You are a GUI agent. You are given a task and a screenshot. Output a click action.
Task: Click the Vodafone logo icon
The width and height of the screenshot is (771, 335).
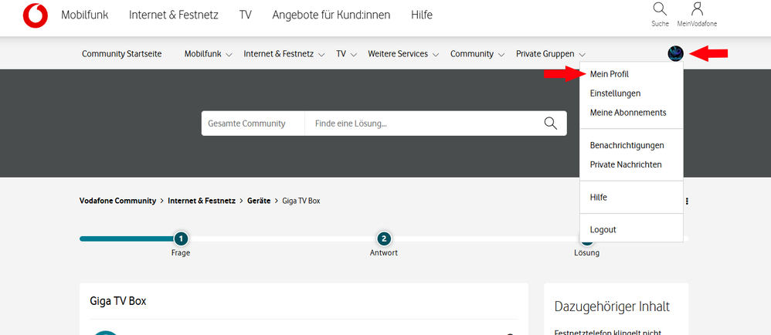(x=36, y=15)
